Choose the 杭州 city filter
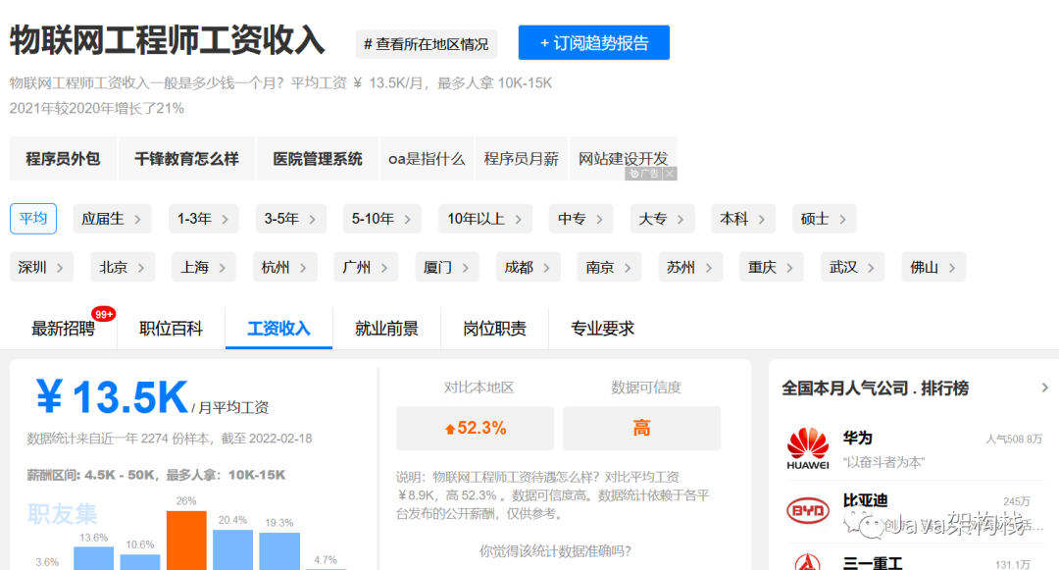 tap(284, 268)
